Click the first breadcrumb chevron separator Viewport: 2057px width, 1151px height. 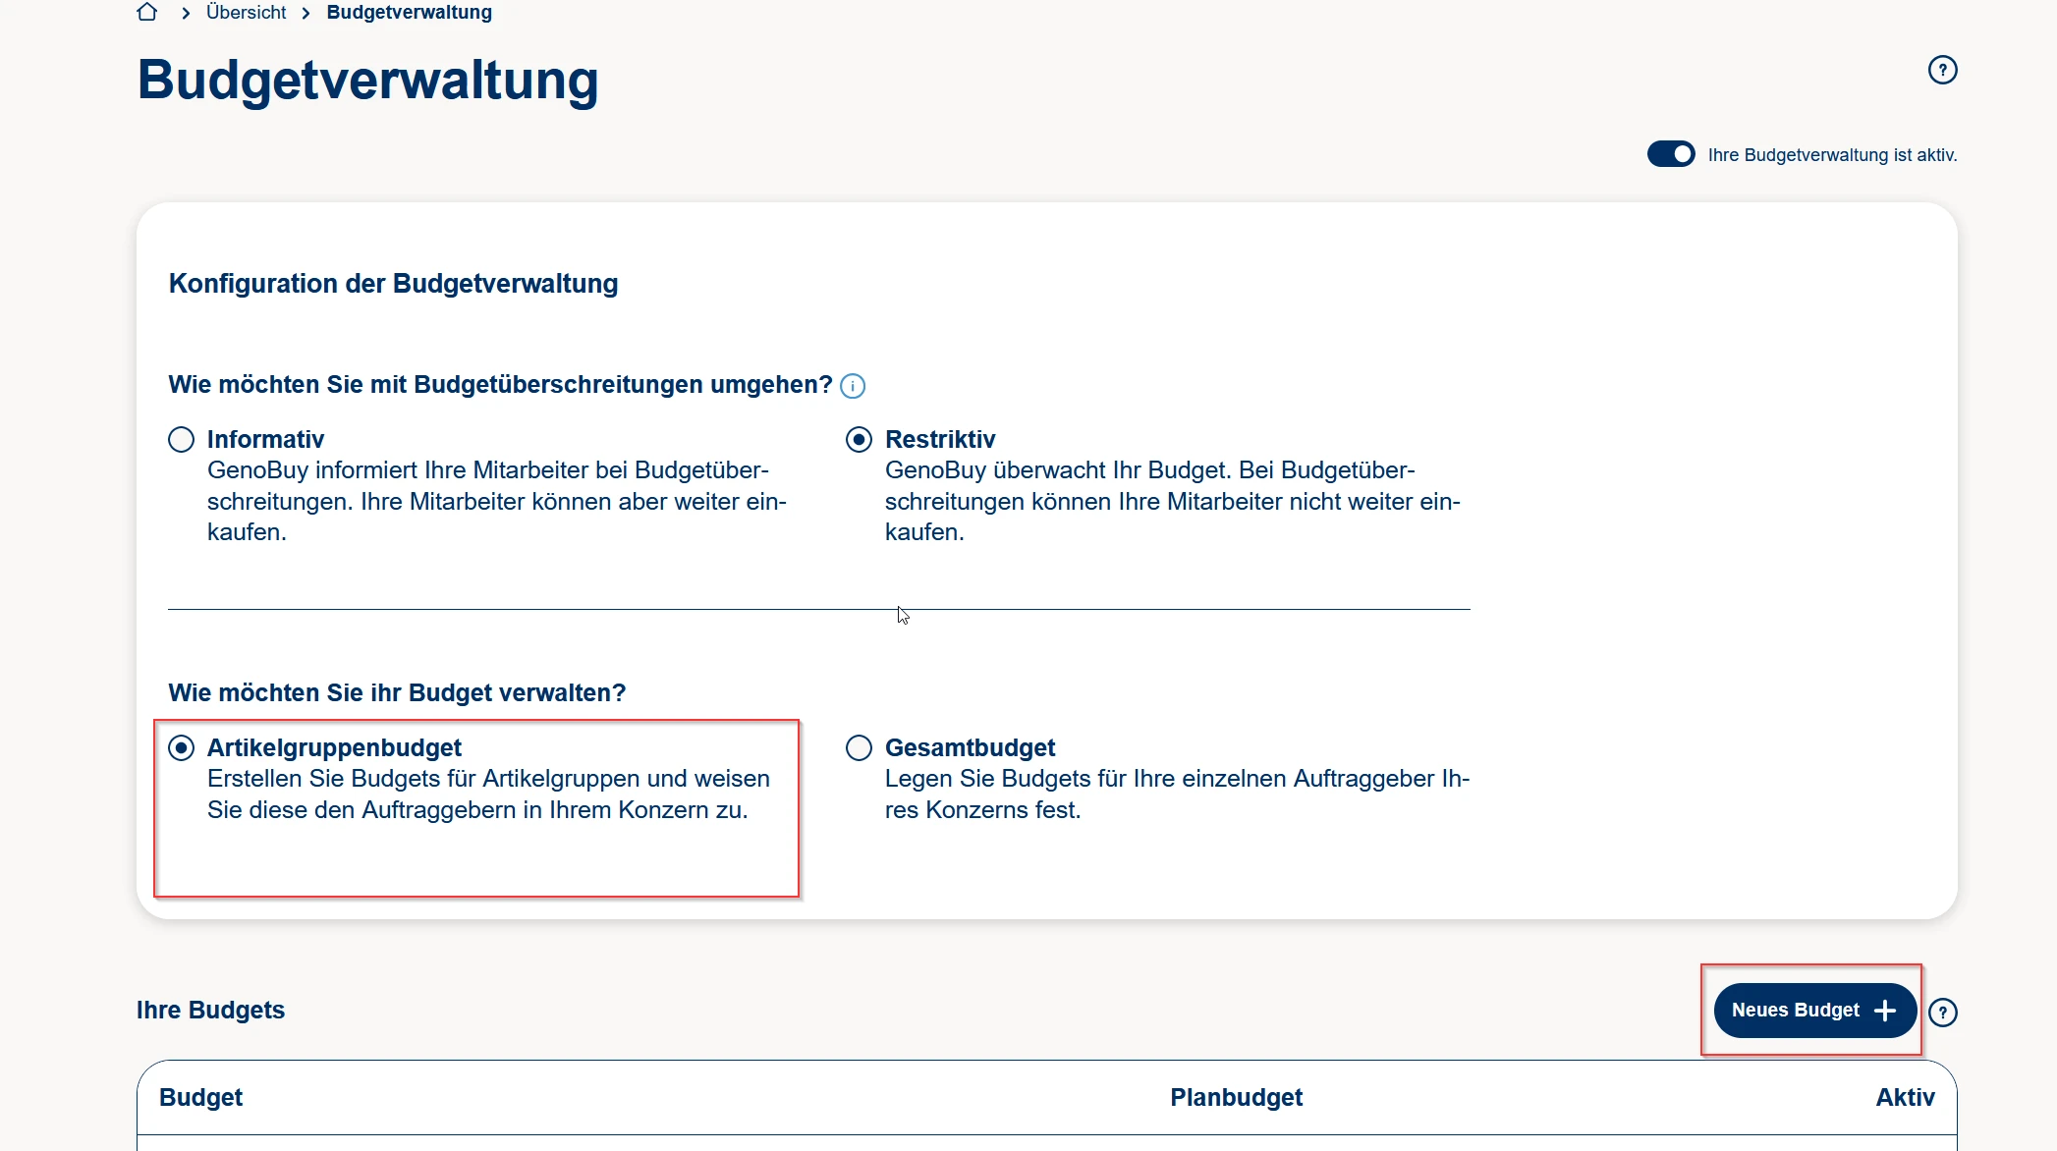(x=186, y=13)
